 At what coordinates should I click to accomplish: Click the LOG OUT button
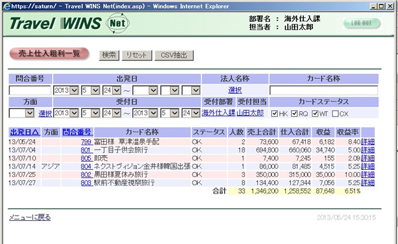point(362,23)
